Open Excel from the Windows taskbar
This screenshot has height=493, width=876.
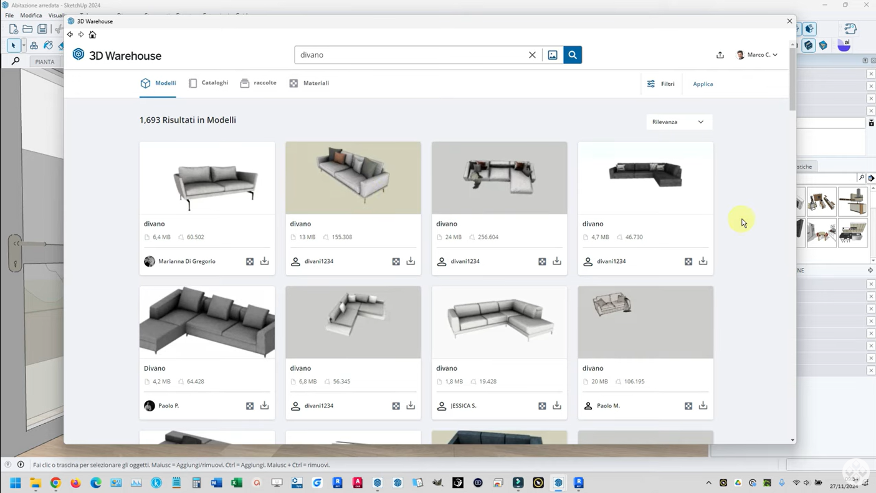pos(236,482)
